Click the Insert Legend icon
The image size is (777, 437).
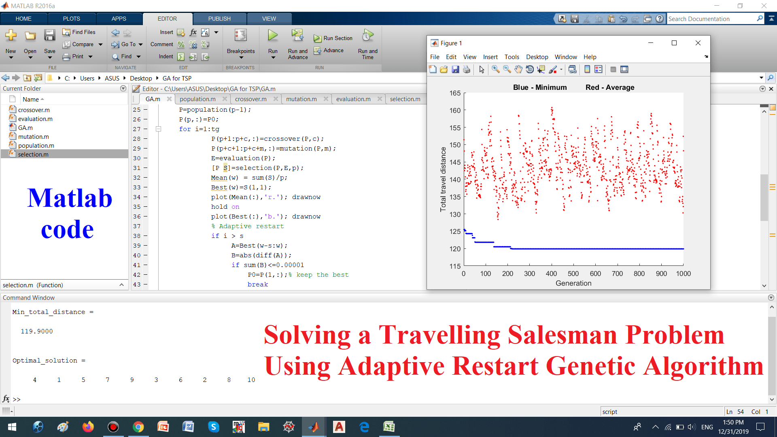599,70
